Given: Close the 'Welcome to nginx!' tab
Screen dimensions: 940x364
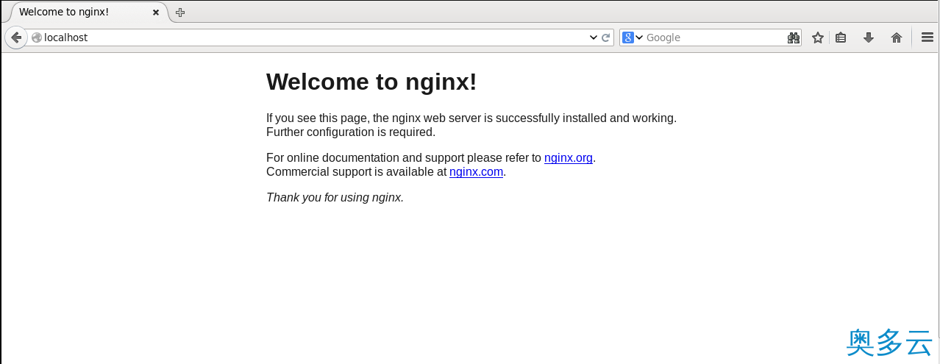Looking at the screenshot, I should [x=155, y=13].
